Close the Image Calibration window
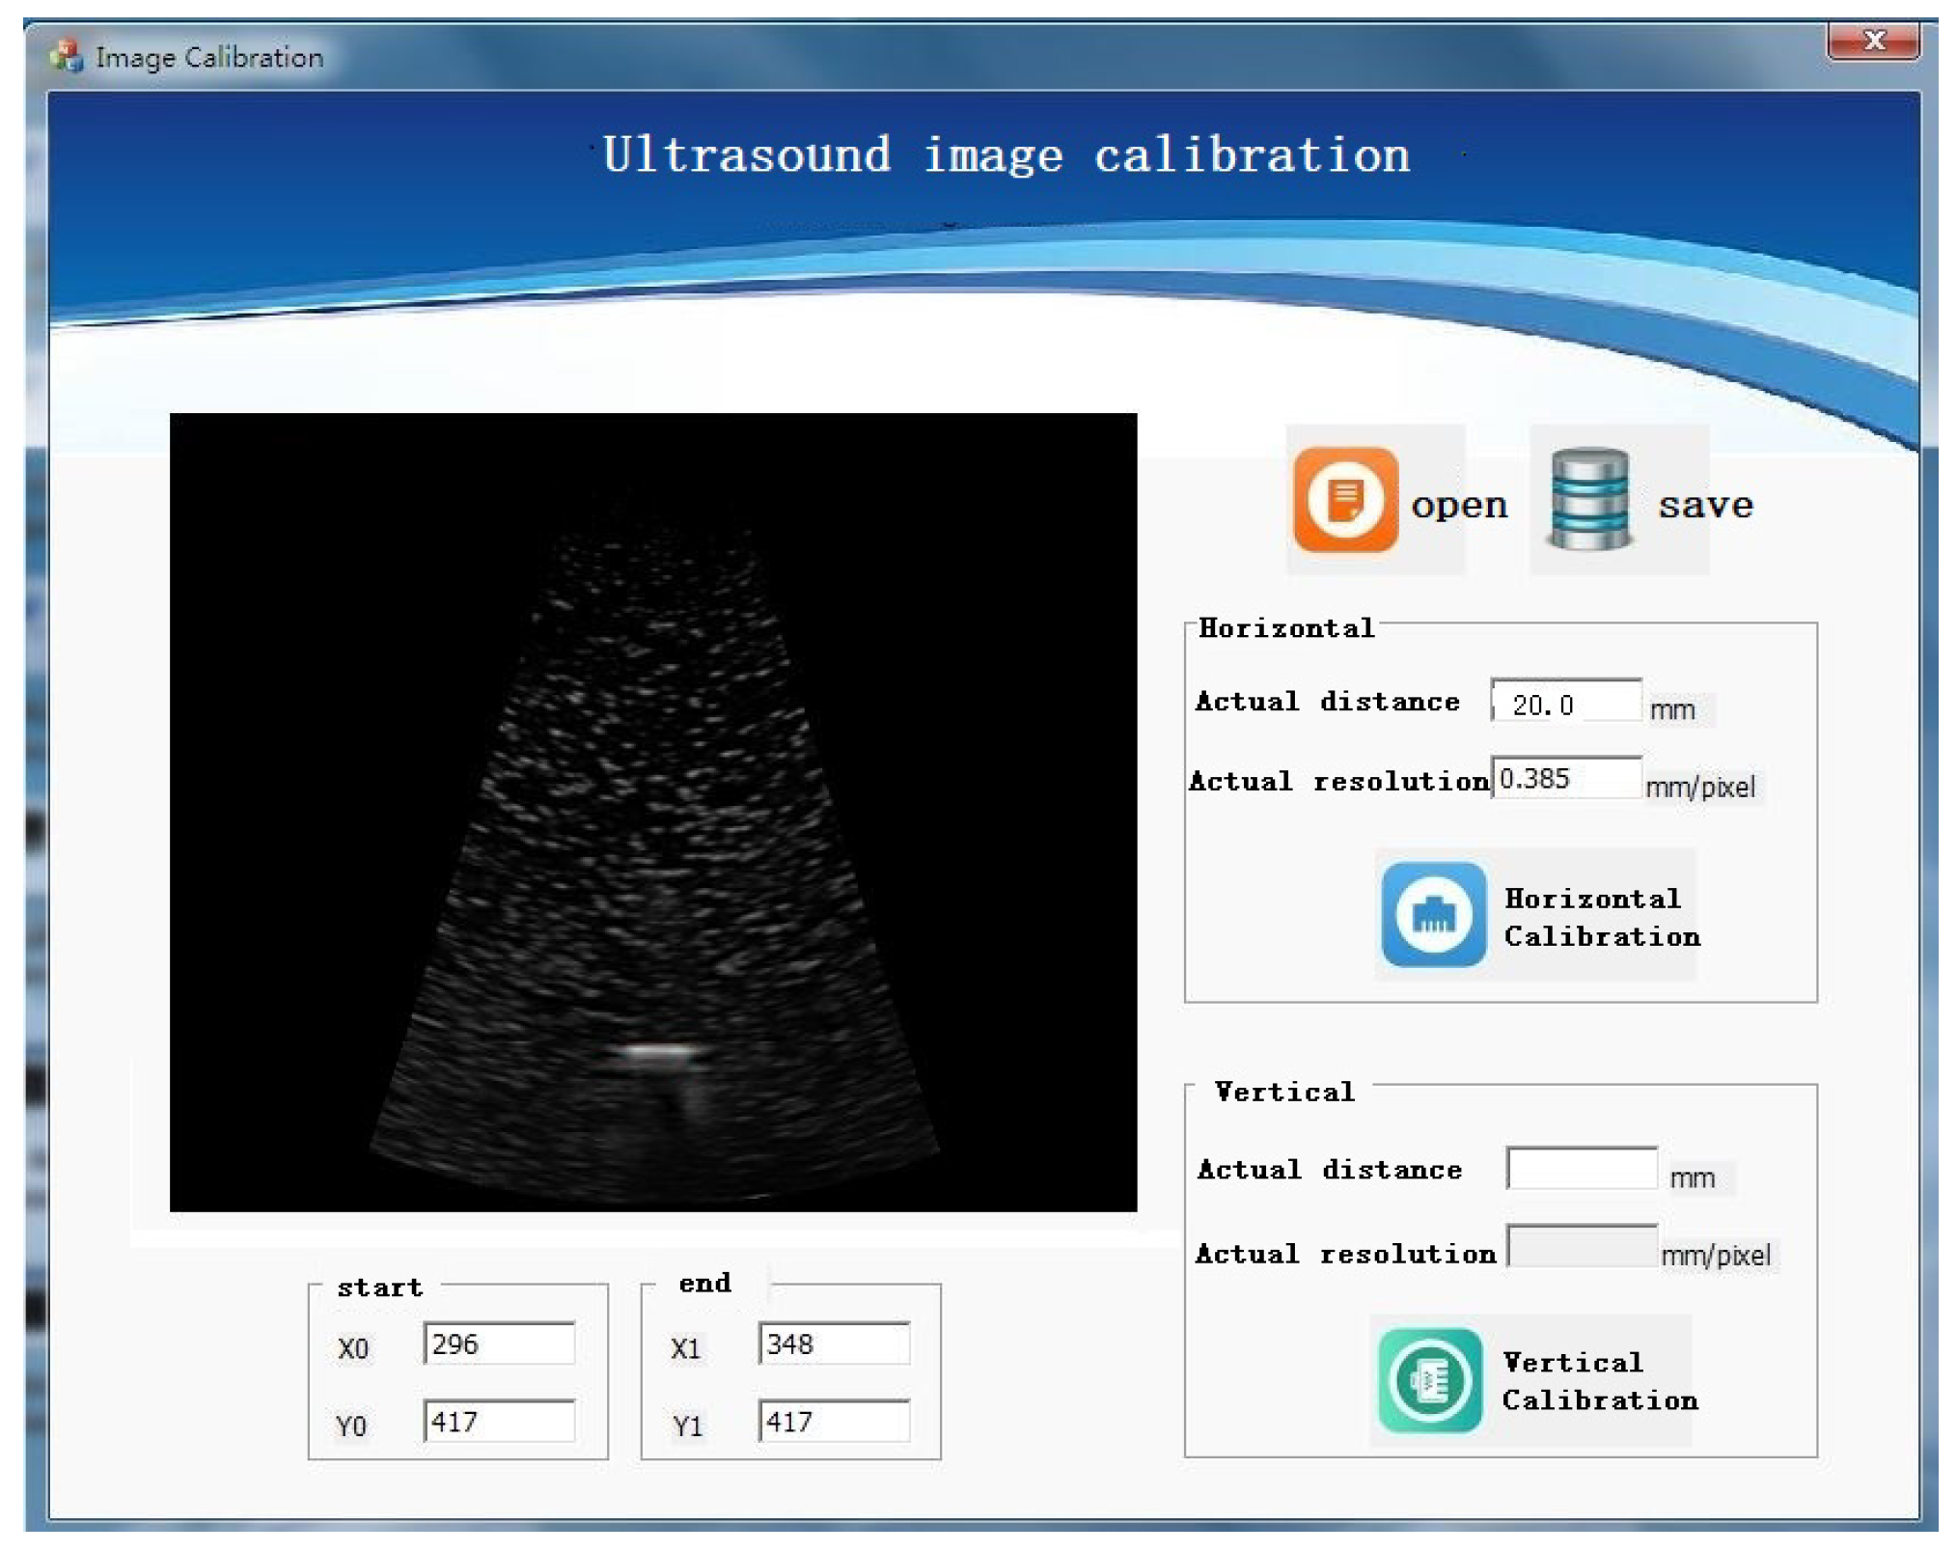The height and width of the screenshot is (1552, 1957). tap(1873, 41)
